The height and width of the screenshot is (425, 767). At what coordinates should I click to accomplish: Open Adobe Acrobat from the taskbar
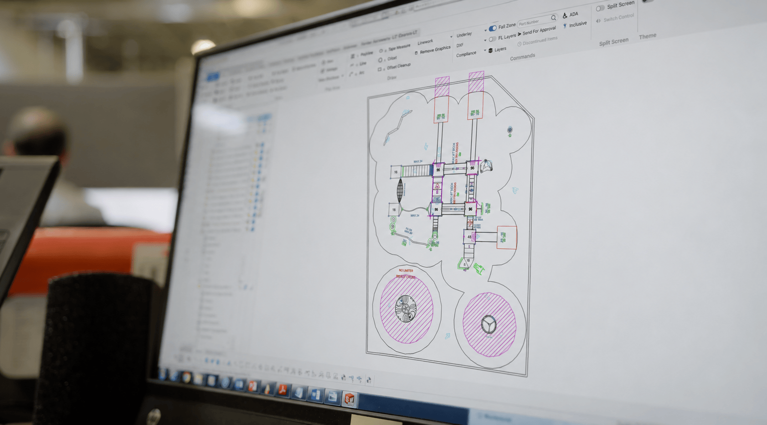point(283,390)
